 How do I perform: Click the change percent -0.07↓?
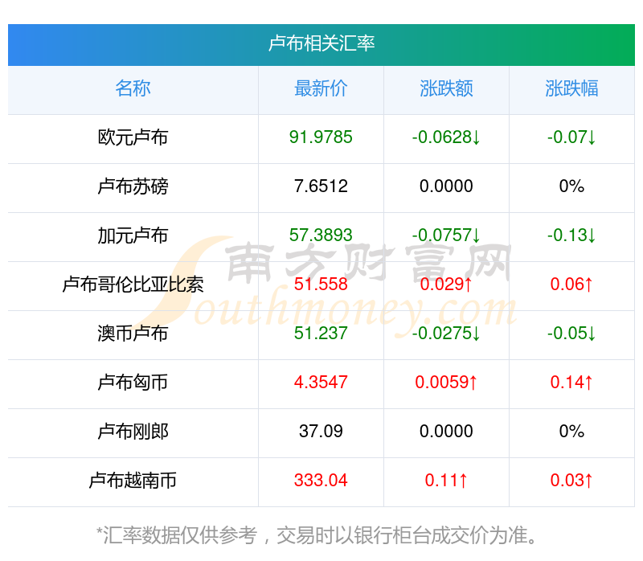[571, 137]
